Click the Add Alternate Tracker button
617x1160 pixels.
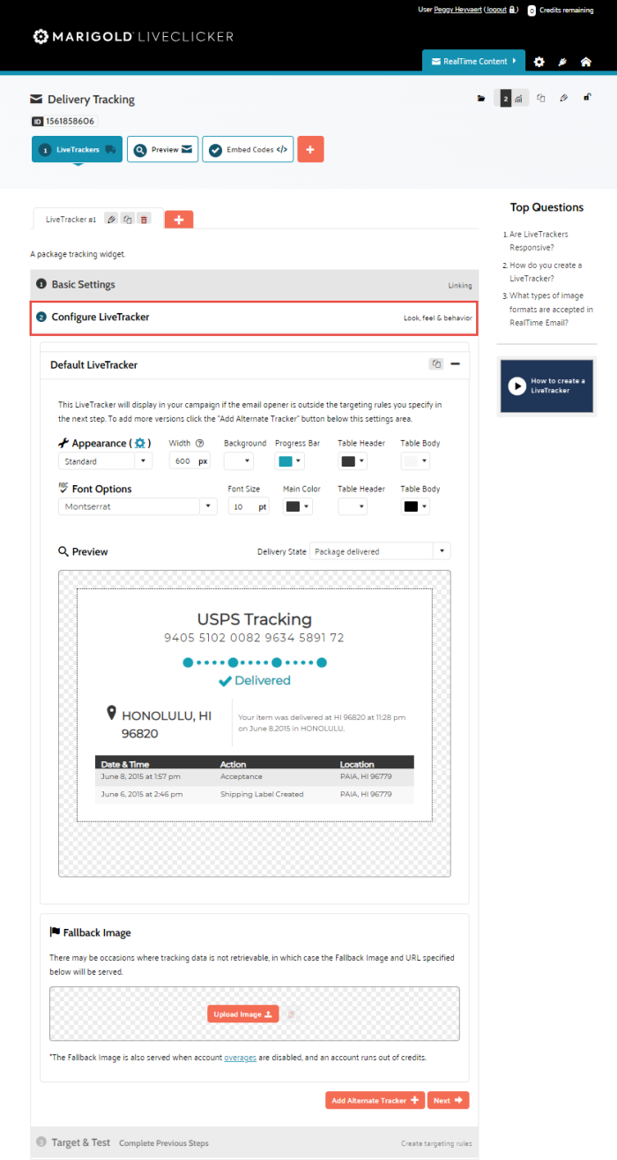[x=375, y=1101]
